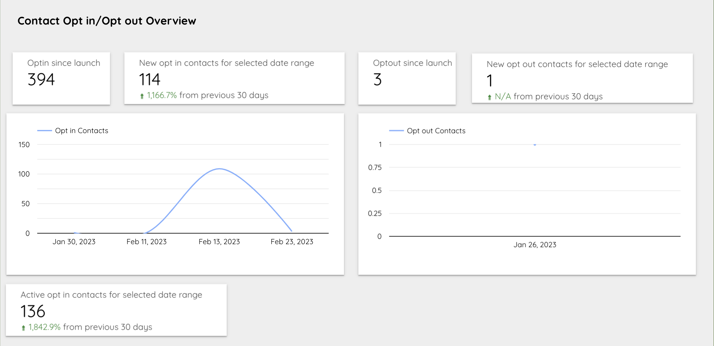Click the blue legend line for Opt out Contacts
The width and height of the screenshot is (714, 346).
click(396, 131)
